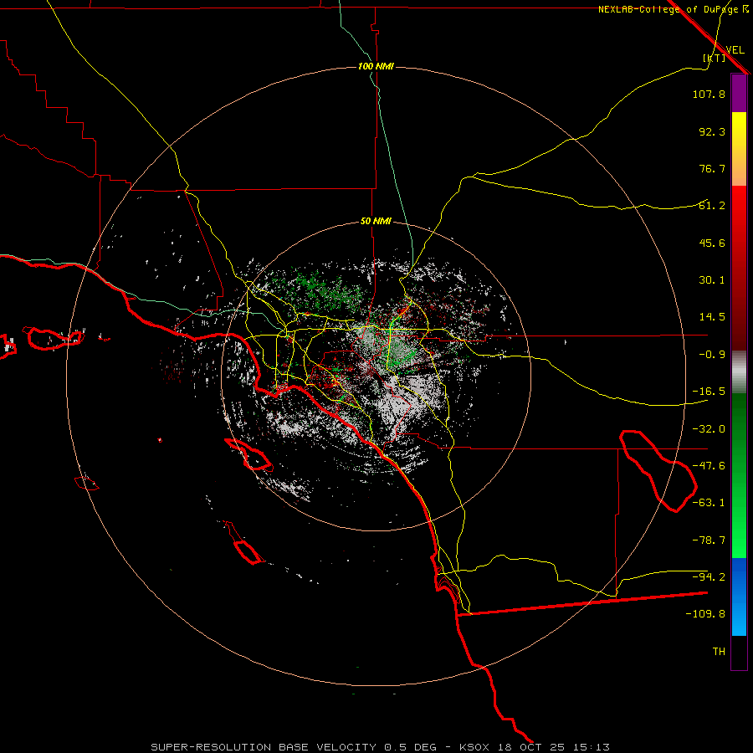Click the purple segment of the velocity color bar

coord(739,94)
